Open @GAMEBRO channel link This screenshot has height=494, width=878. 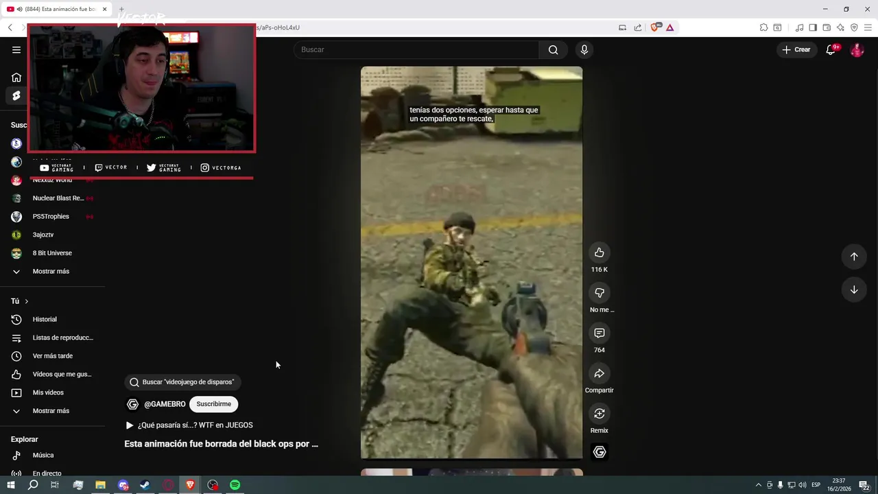point(165,404)
